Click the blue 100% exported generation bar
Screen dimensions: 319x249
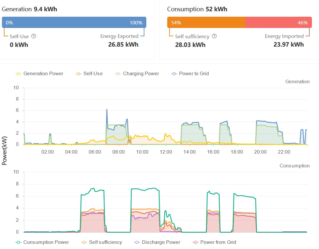[x=74, y=22]
